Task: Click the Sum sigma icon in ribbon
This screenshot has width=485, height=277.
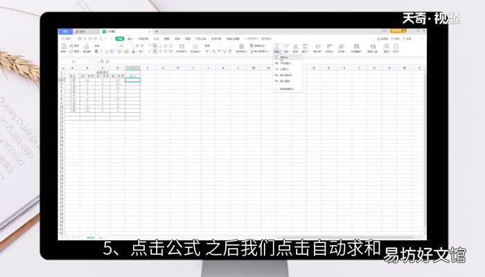Action: coord(277,46)
